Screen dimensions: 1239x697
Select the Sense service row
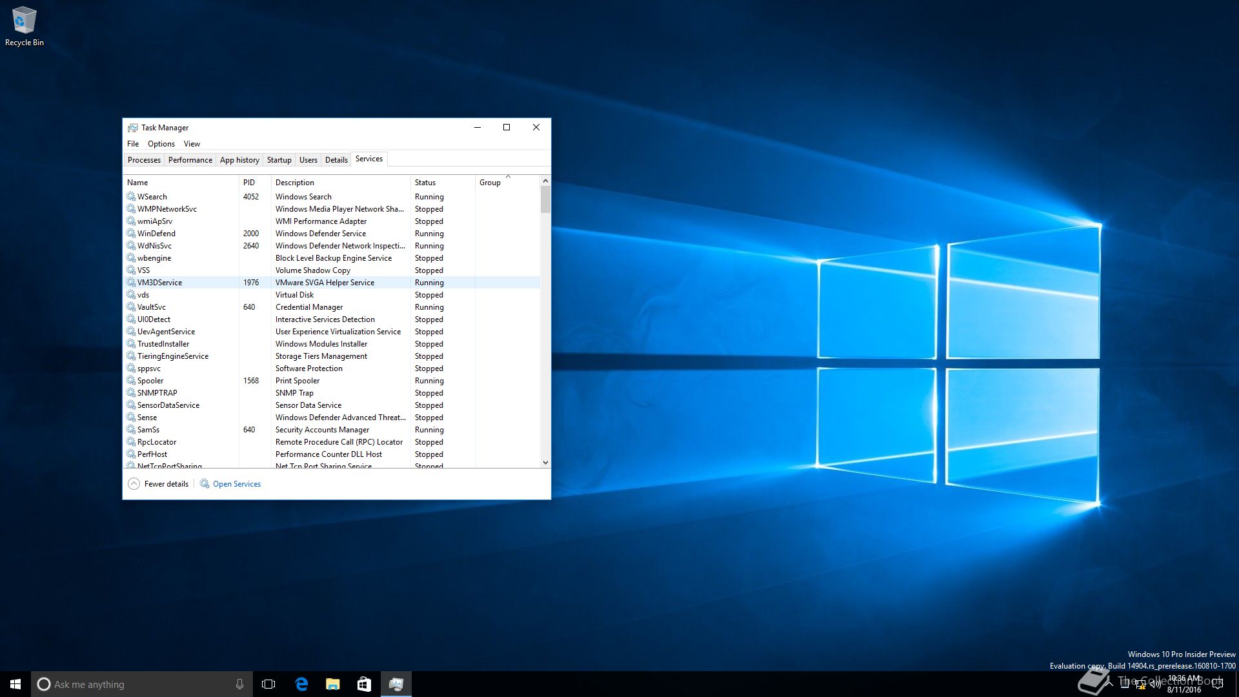tap(332, 418)
